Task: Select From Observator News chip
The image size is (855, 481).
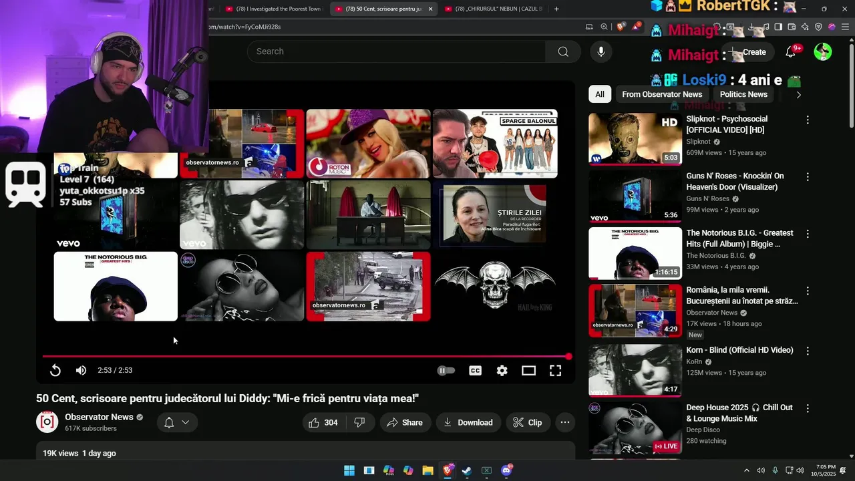Action: coord(662,94)
